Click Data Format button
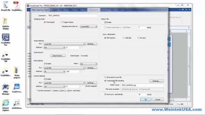This screenshot has width=205, height=115. [x=58, y=56]
